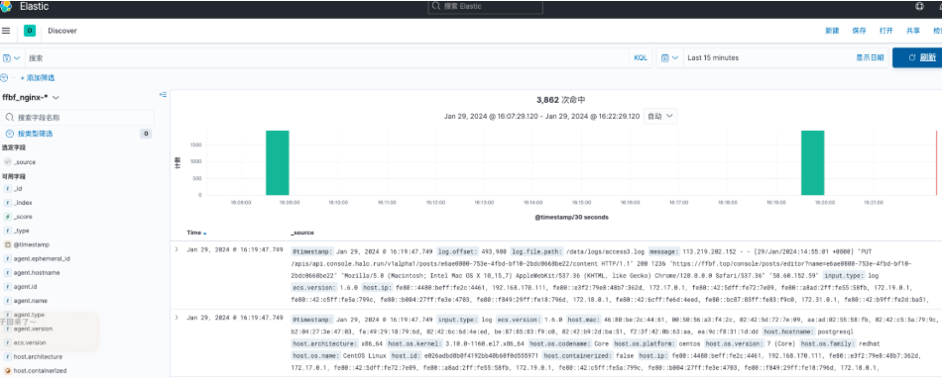Open the help menu lifebuoy icon

tap(919, 7)
